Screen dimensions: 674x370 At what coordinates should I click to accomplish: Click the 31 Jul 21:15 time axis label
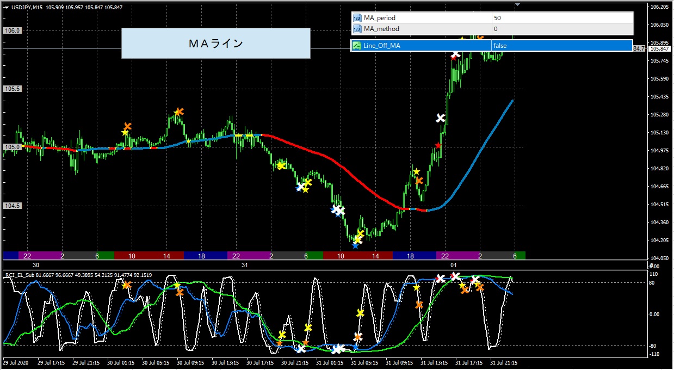(x=504, y=362)
